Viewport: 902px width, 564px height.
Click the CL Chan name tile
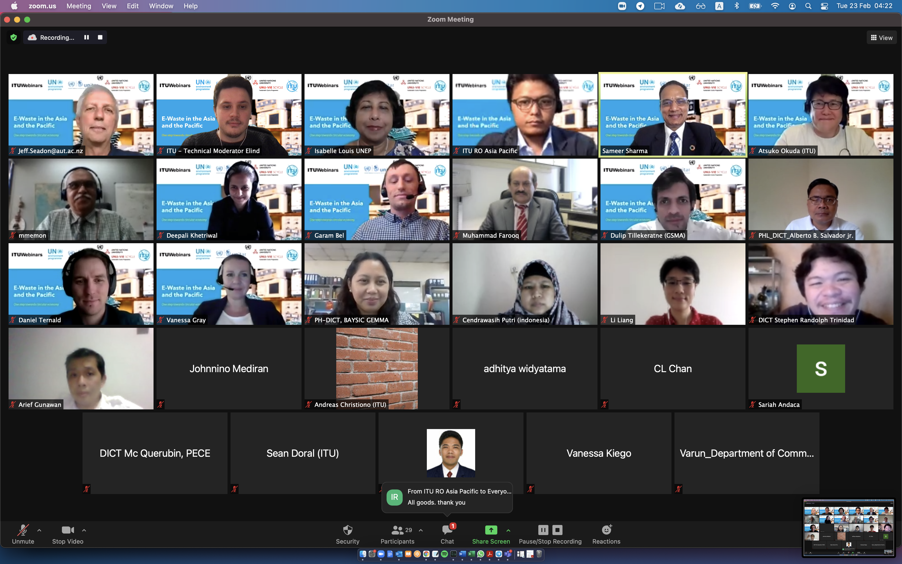[x=673, y=369]
